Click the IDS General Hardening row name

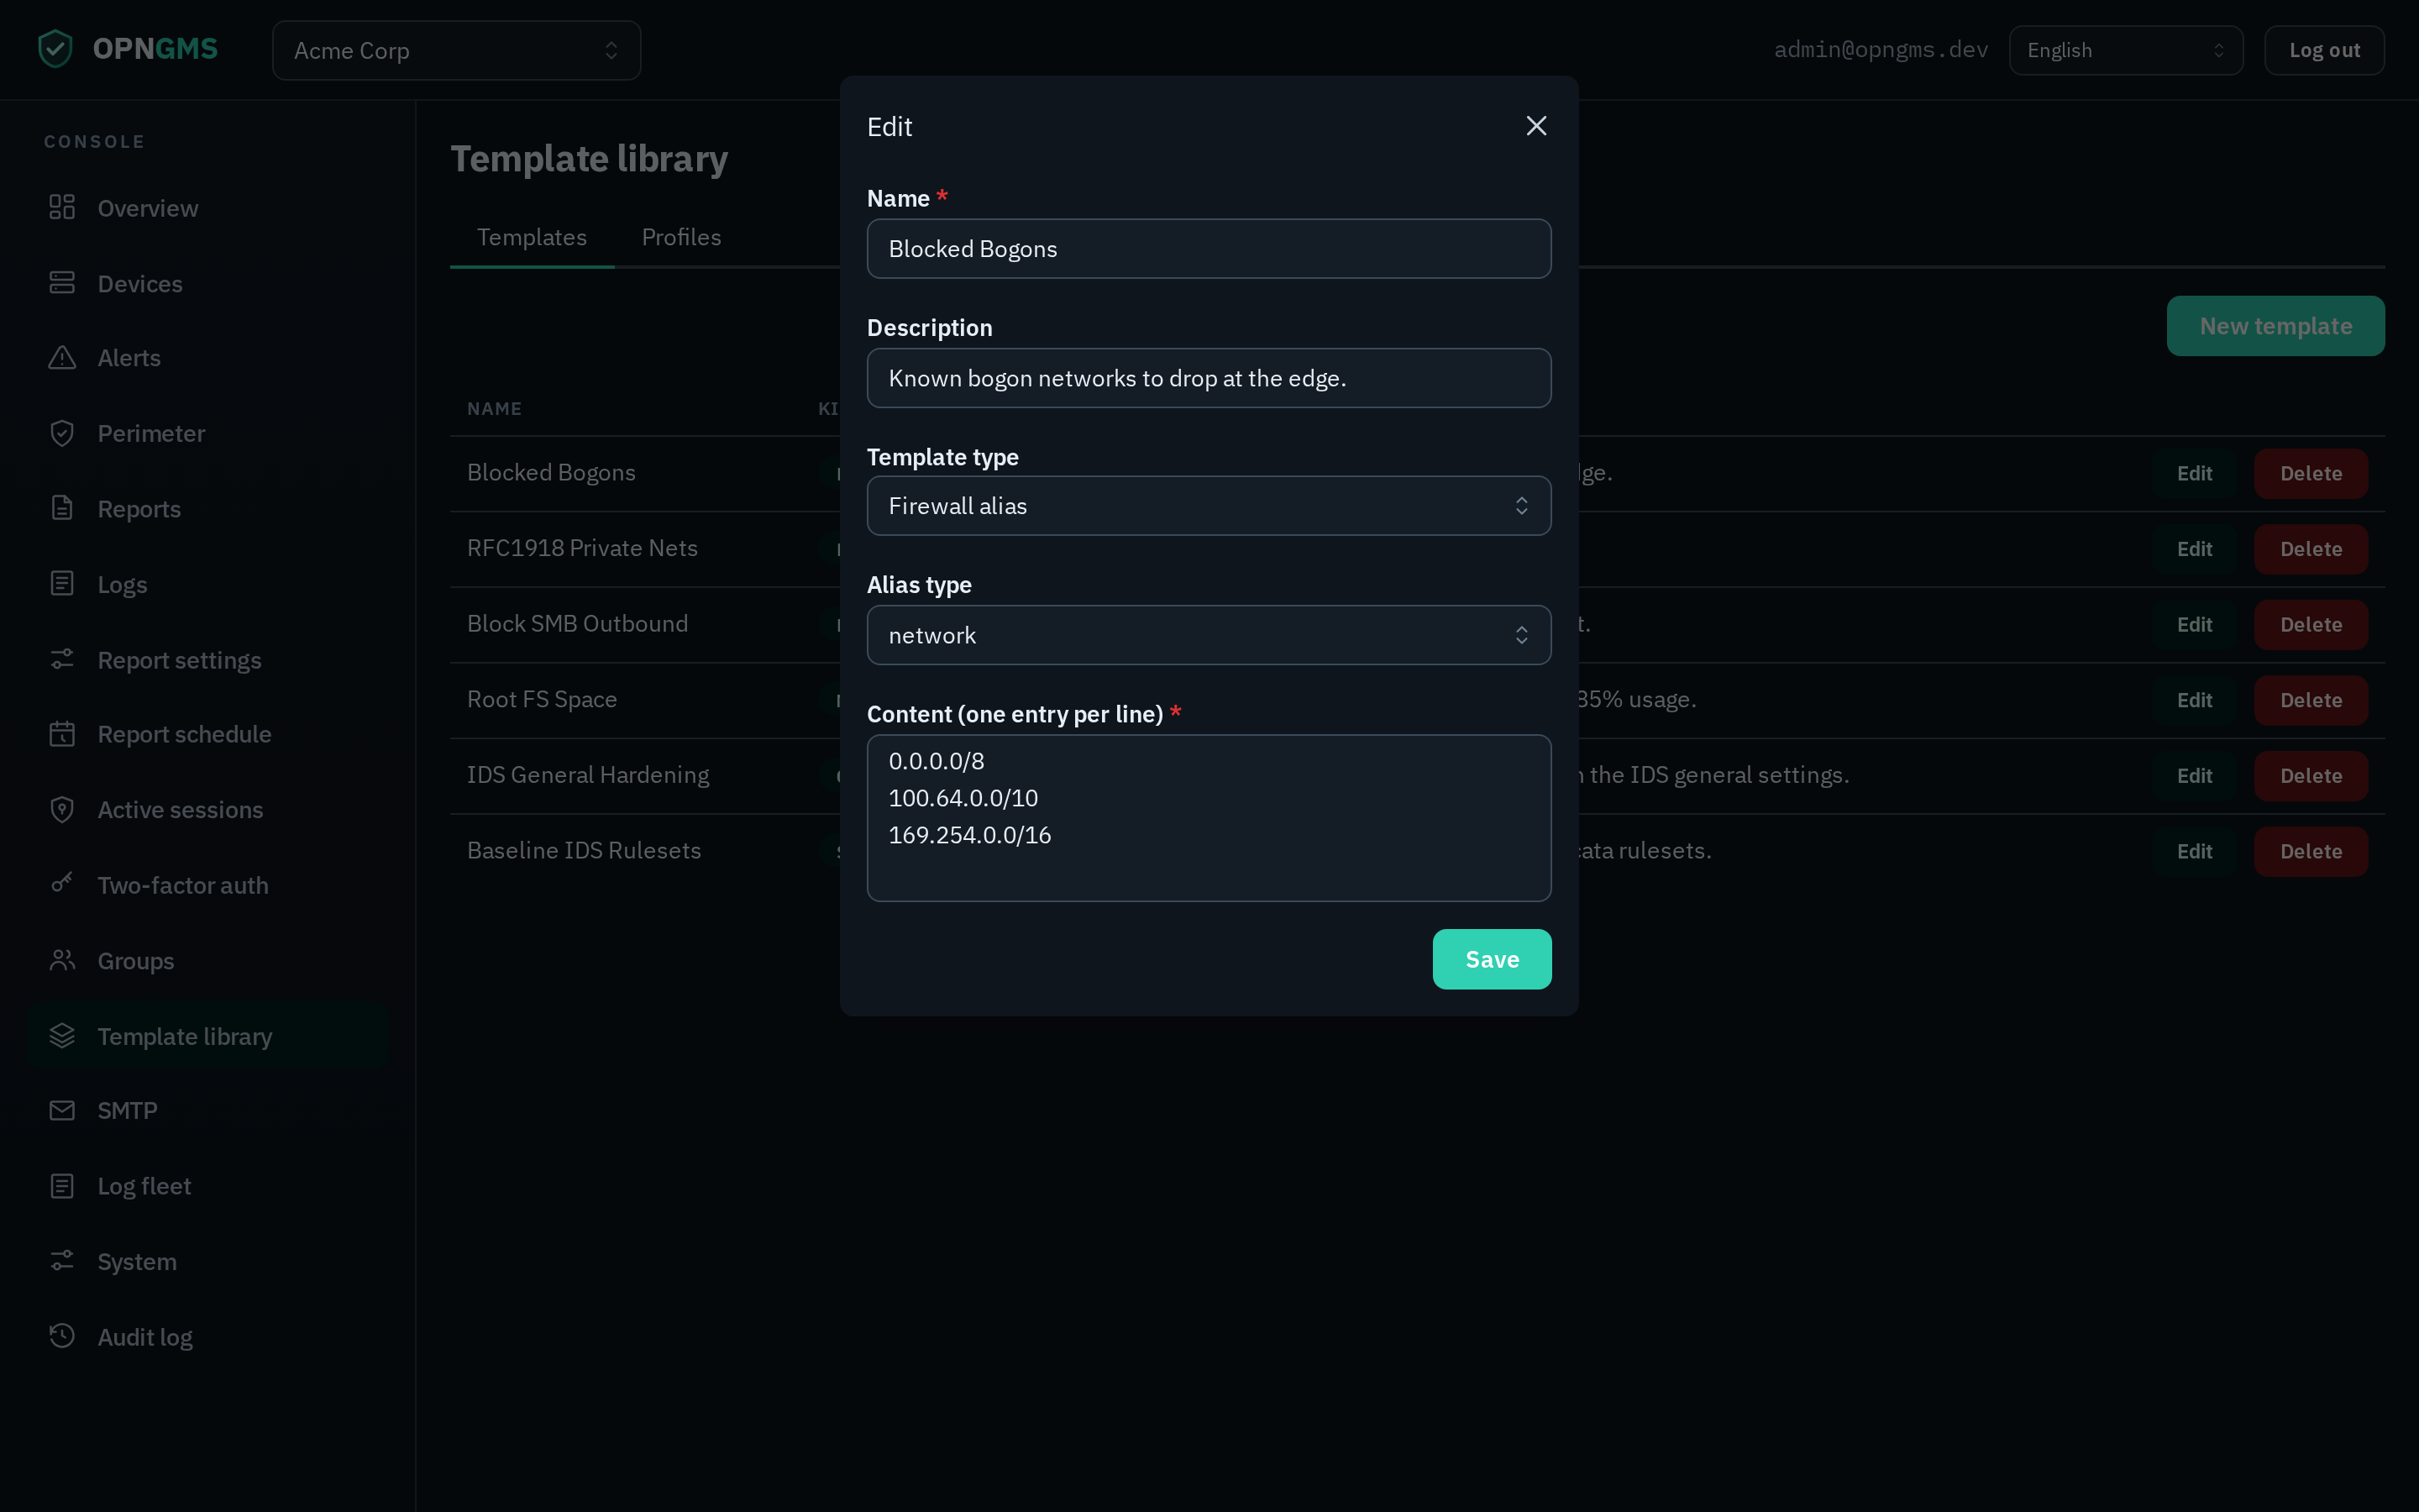point(588,775)
